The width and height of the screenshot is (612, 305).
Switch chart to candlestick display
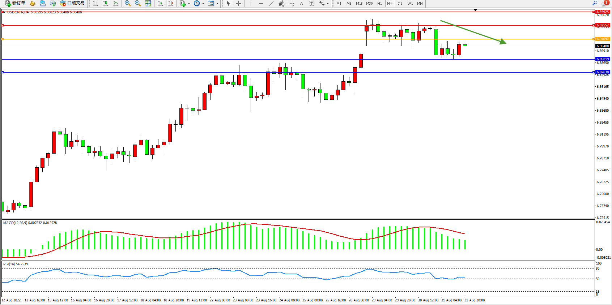click(x=106, y=3)
